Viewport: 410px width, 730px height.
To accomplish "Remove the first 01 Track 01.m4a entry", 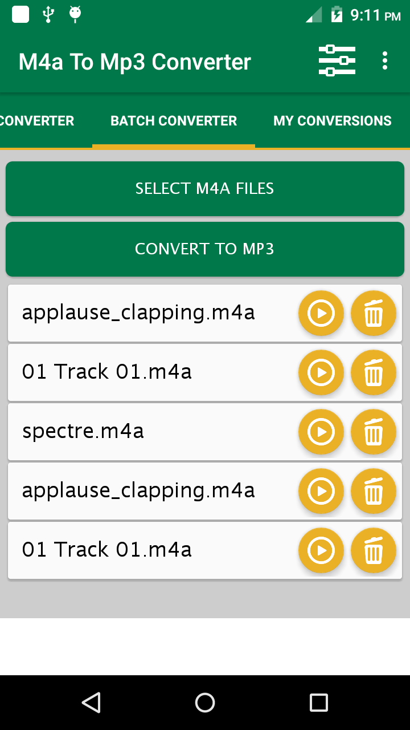I will [373, 372].
